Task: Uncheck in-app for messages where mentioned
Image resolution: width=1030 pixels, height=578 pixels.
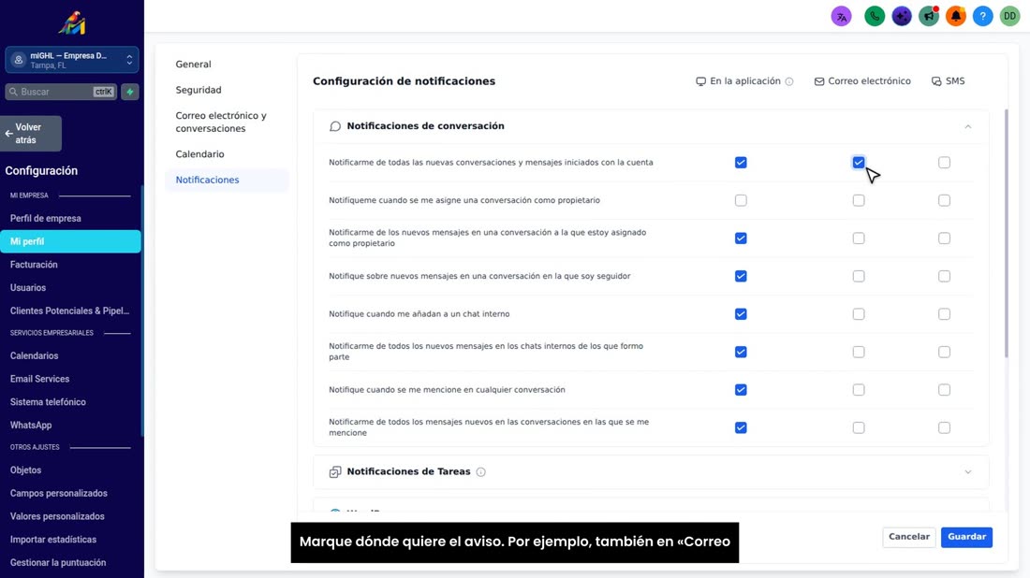Action: 741,427
